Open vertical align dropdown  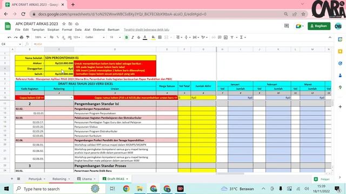click(x=187, y=37)
